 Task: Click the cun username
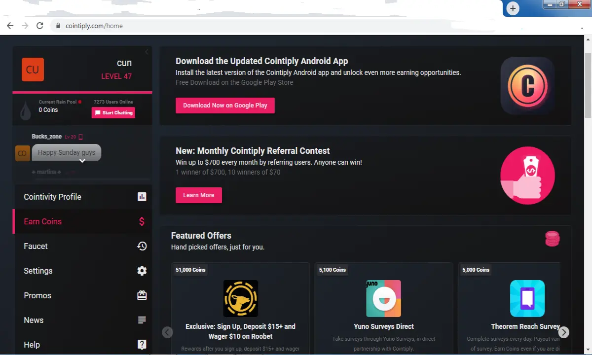click(x=124, y=63)
